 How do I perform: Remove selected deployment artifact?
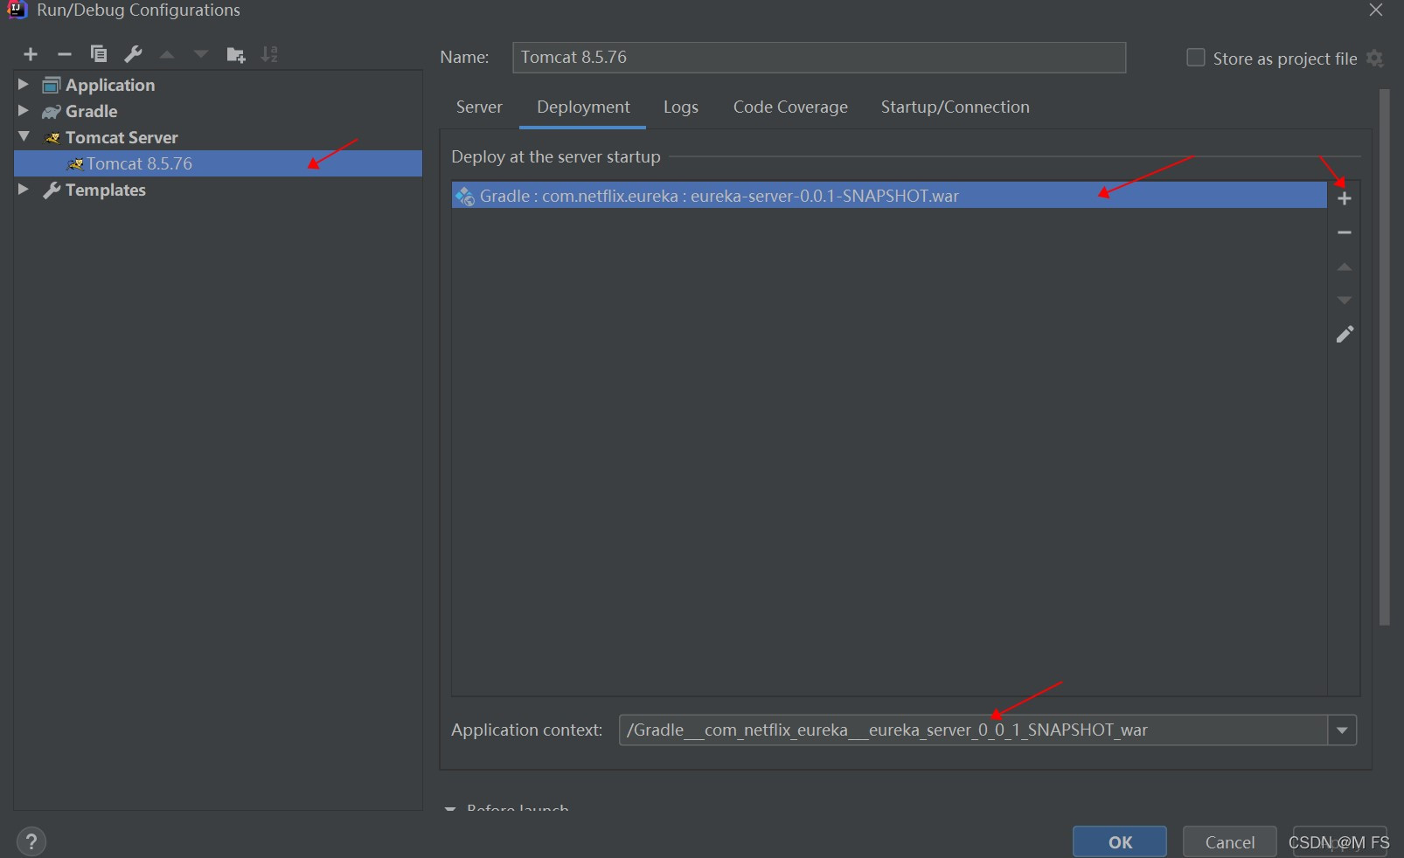tap(1345, 232)
